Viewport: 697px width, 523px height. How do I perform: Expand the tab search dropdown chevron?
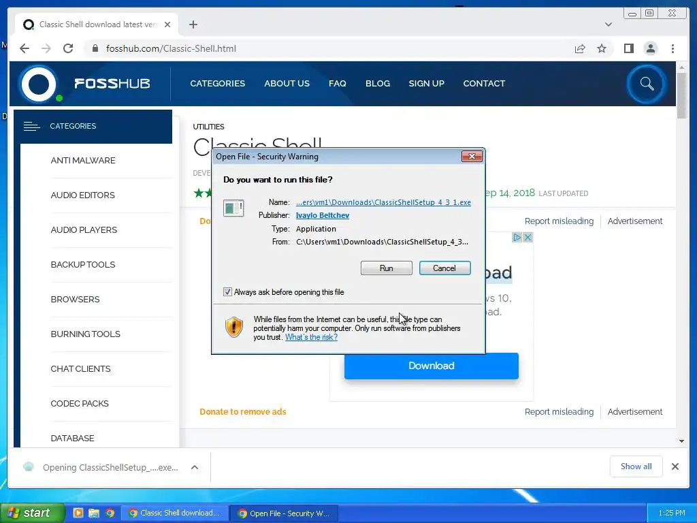click(609, 25)
